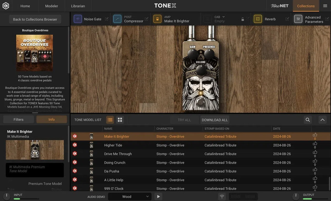
Task: Click Back to Collections Browser
Action: (x=35, y=19)
